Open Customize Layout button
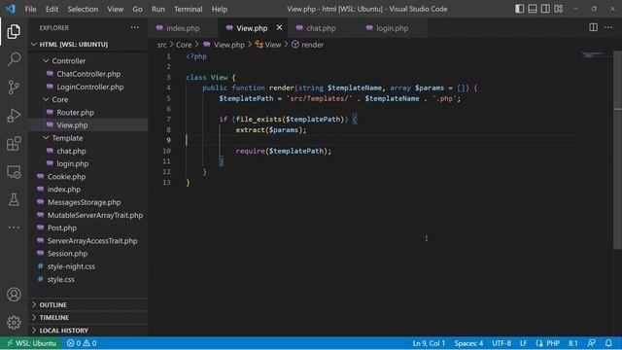This screenshot has width=622, height=350. point(559,9)
